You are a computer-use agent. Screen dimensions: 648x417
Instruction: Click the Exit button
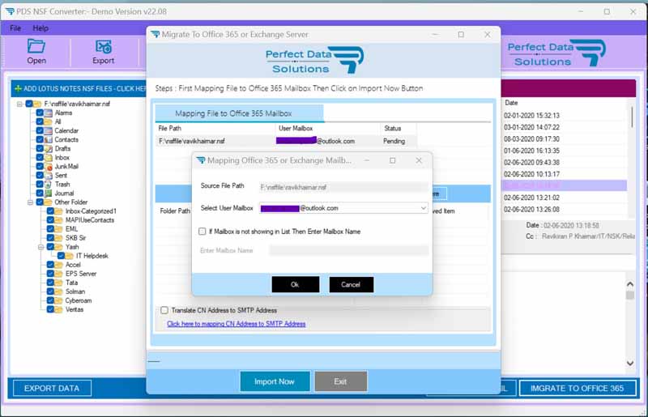click(340, 381)
